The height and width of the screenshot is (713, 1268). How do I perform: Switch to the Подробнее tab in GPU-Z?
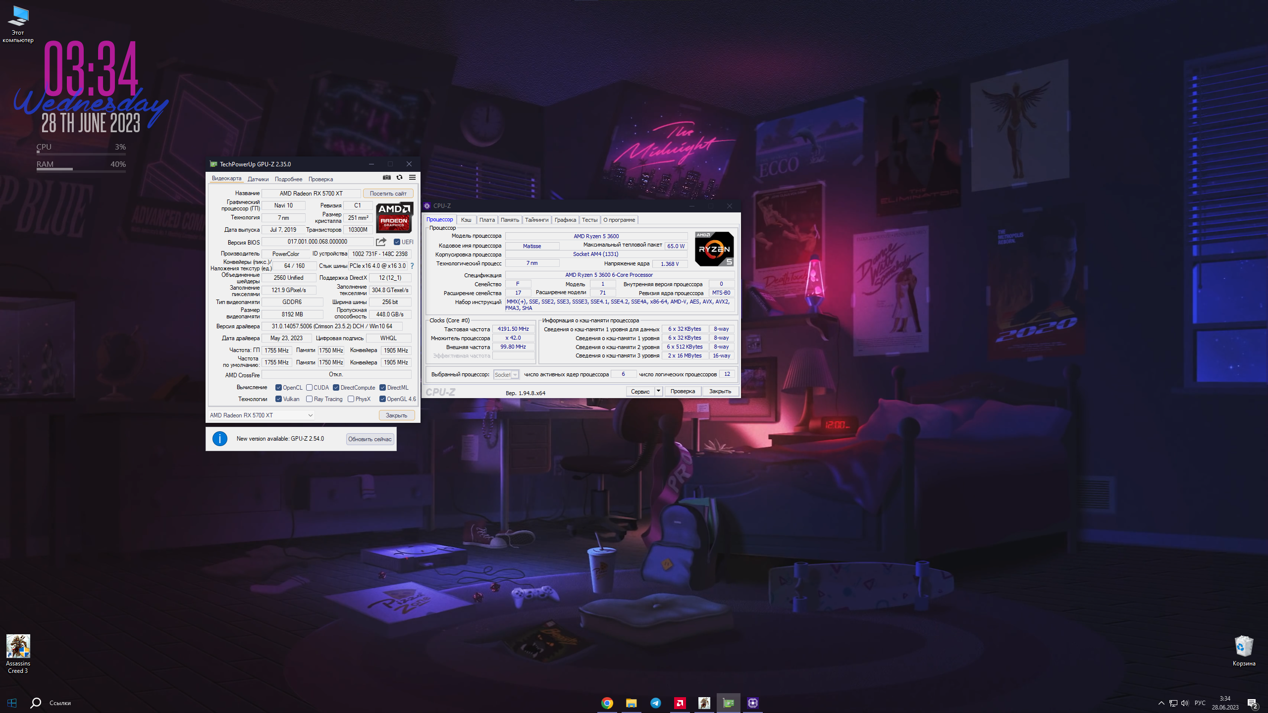[x=288, y=179]
